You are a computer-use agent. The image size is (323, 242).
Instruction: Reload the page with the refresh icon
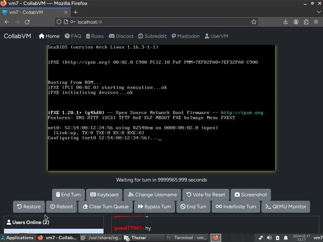(x=27, y=22)
